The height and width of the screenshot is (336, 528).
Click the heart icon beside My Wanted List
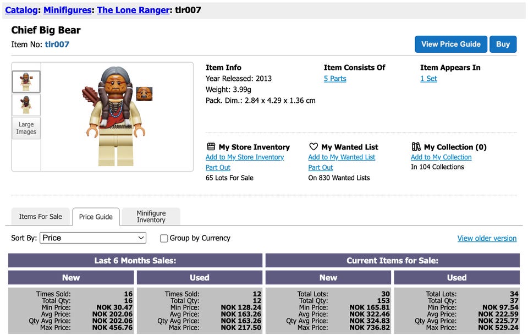(313, 146)
